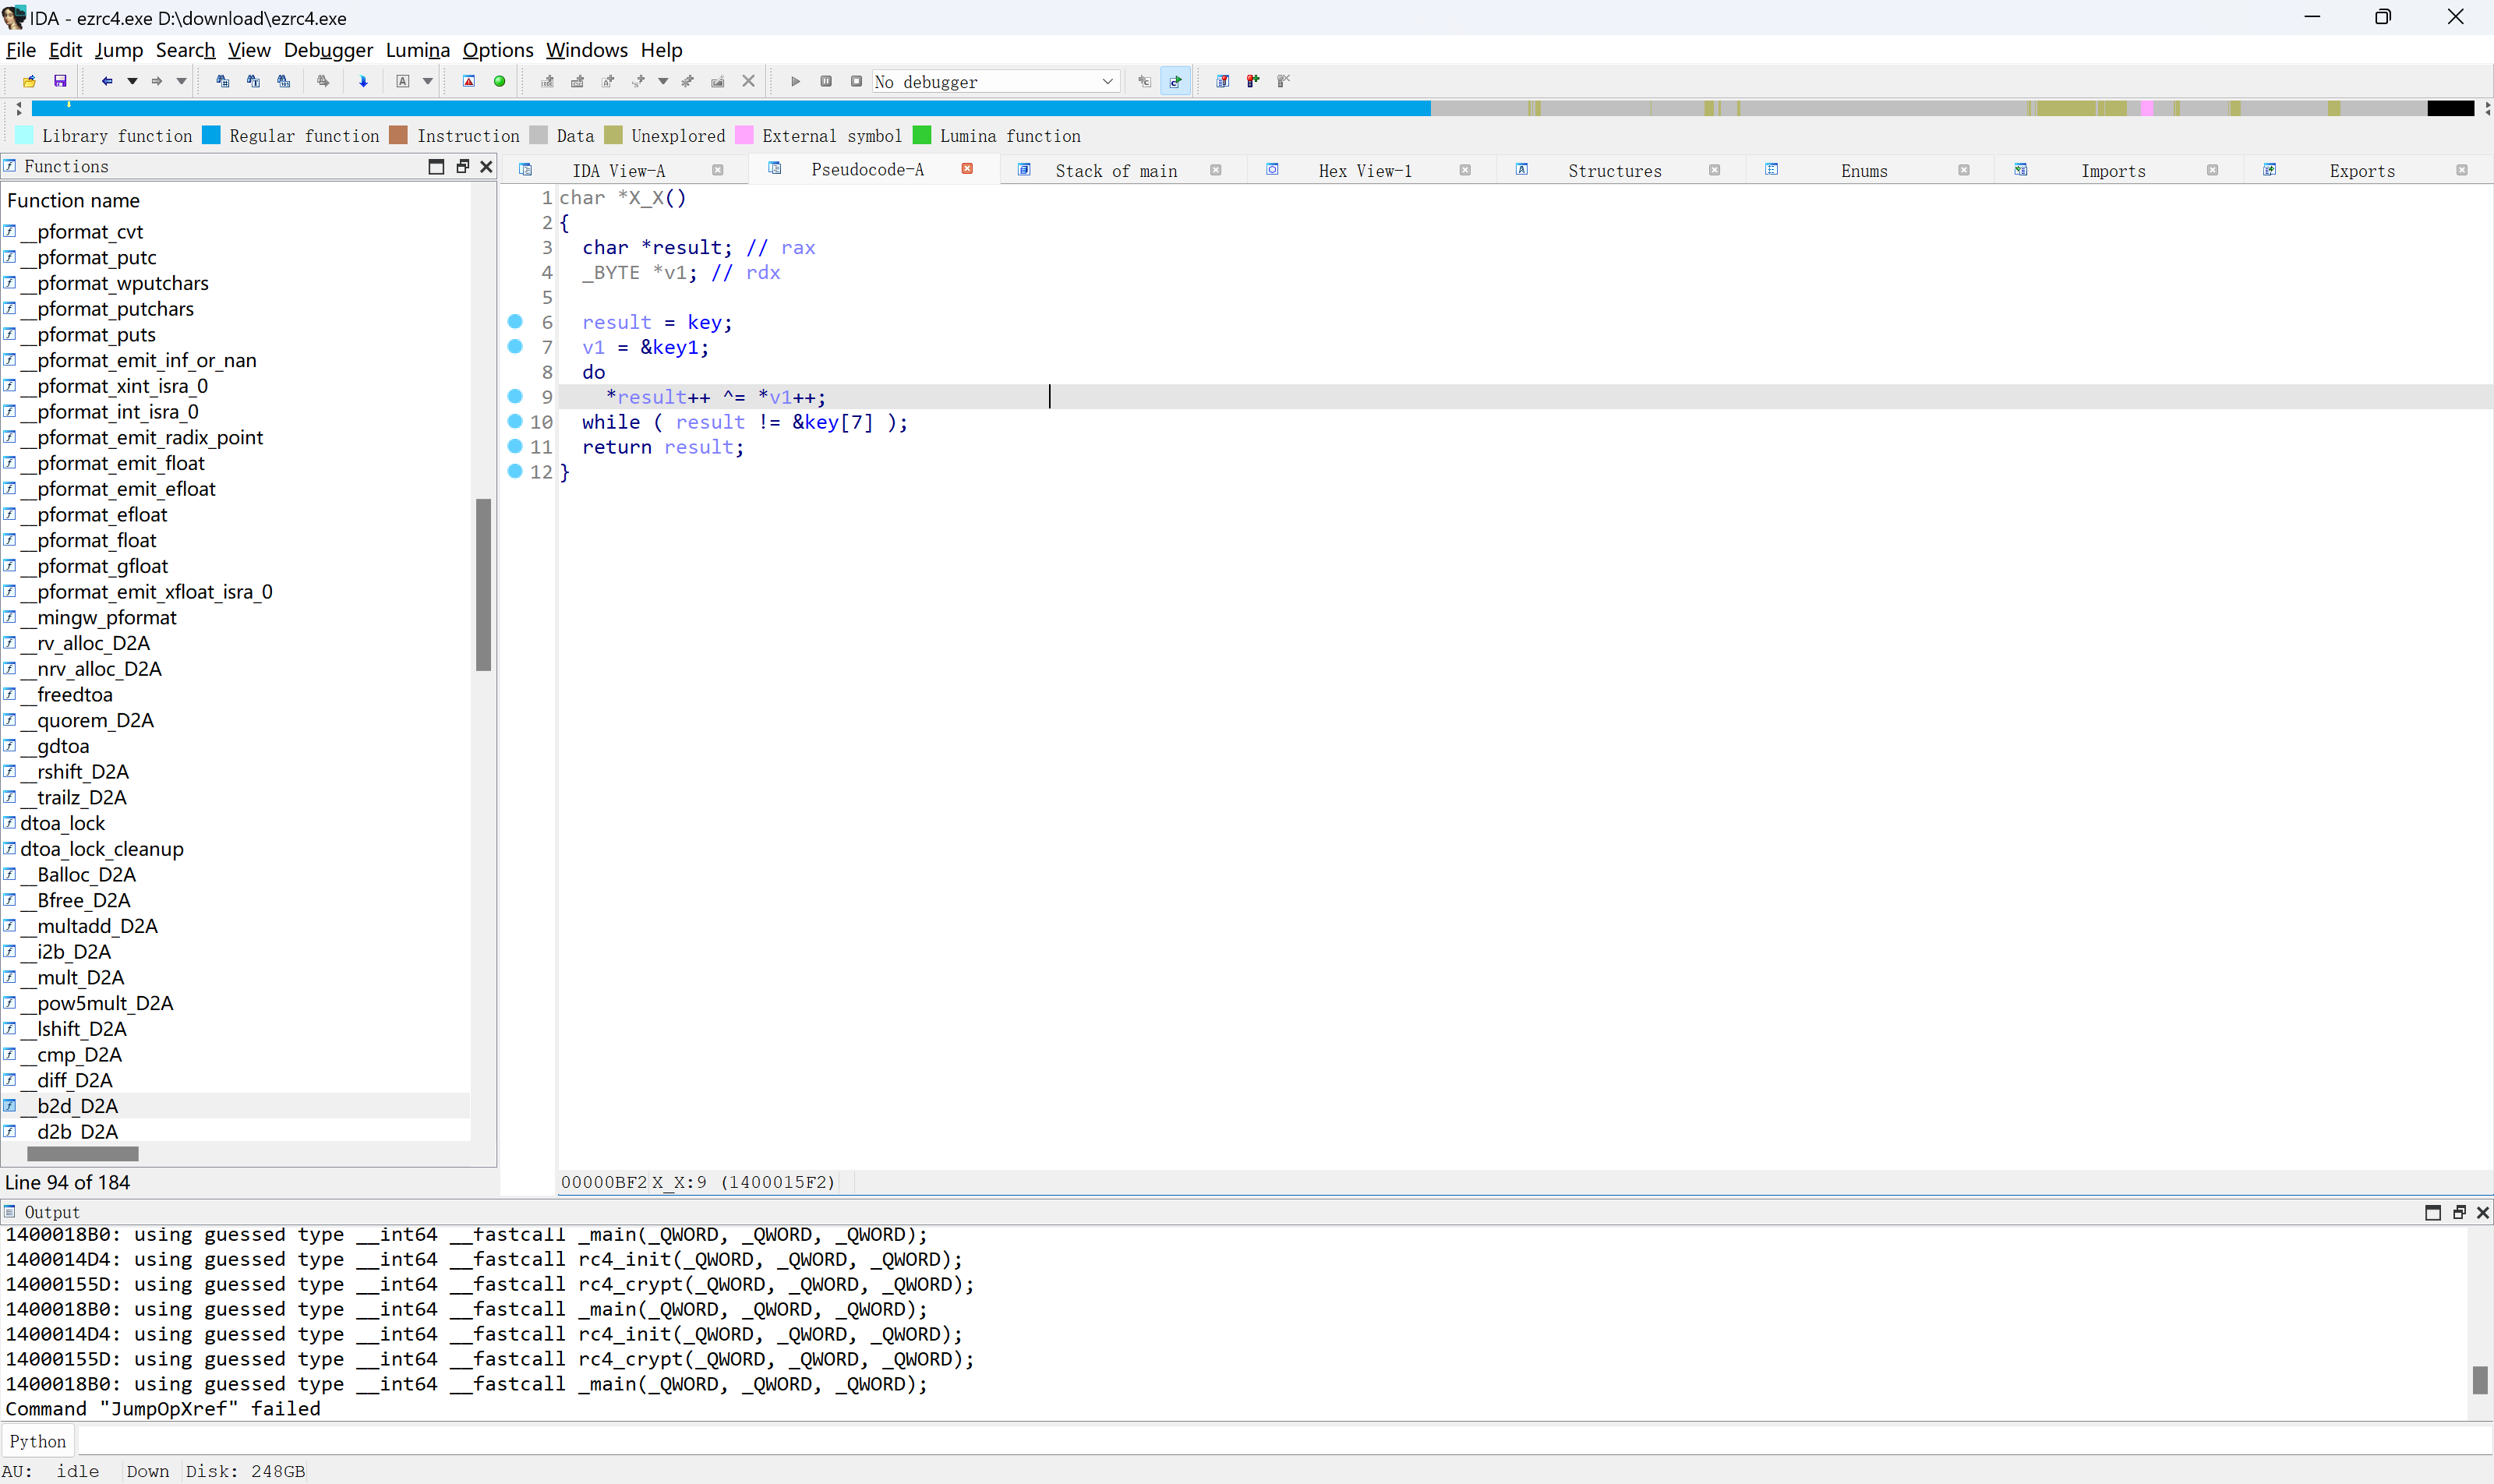Switch to the Enums tab
This screenshot has height=1484, width=2494.
pos(1864,171)
